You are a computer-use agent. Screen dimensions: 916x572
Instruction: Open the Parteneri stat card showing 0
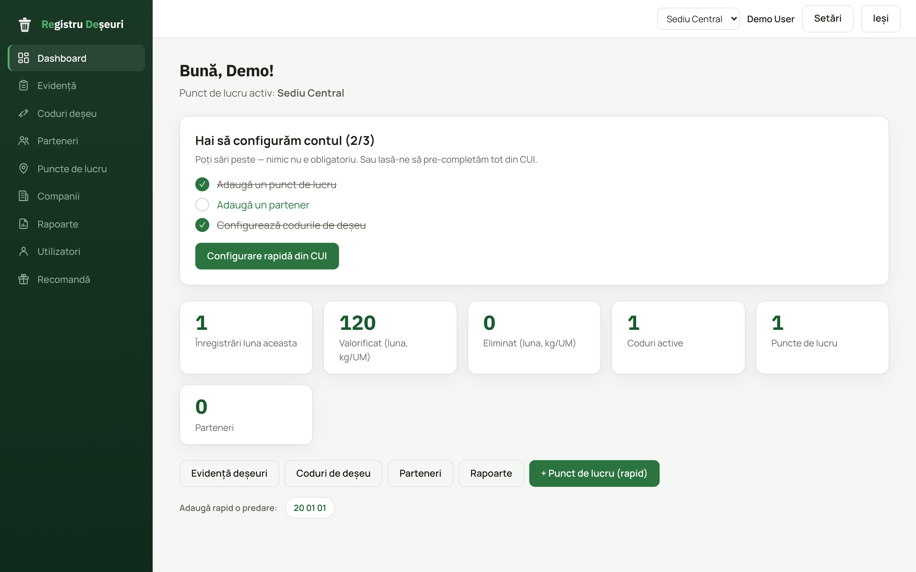[246, 415]
